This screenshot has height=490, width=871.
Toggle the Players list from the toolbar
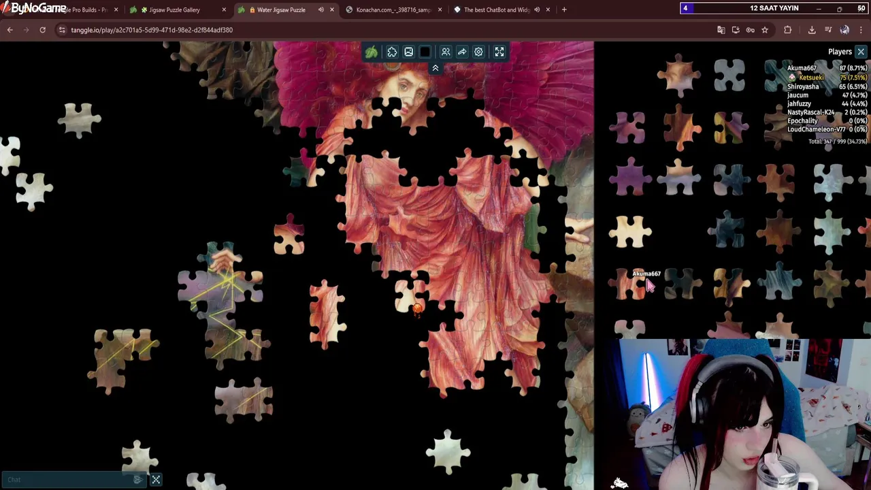click(446, 52)
